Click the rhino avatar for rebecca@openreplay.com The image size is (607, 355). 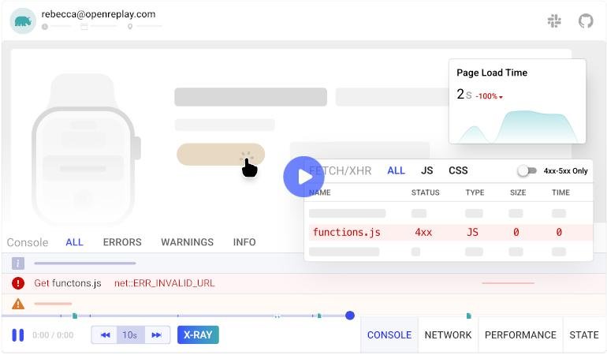(23, 21)
